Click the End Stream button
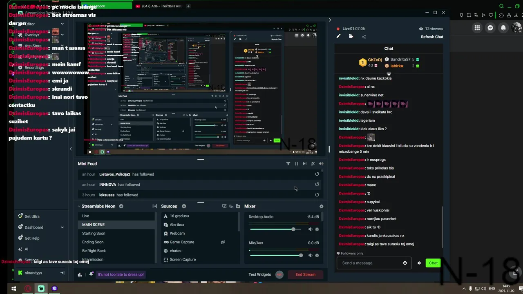 306,274
